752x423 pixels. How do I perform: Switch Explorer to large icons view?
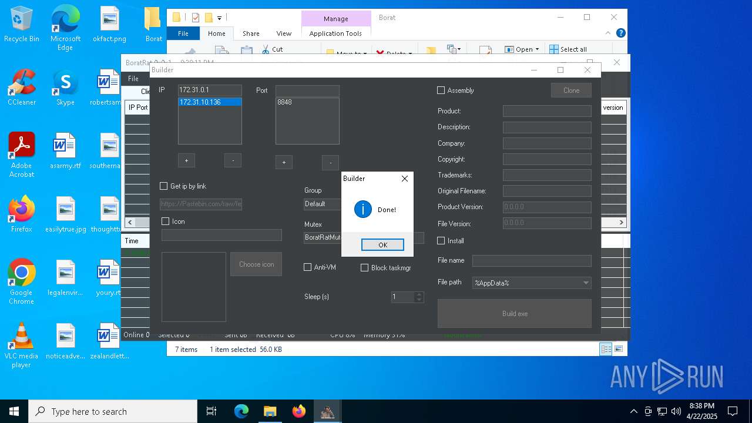pos(619,349)
